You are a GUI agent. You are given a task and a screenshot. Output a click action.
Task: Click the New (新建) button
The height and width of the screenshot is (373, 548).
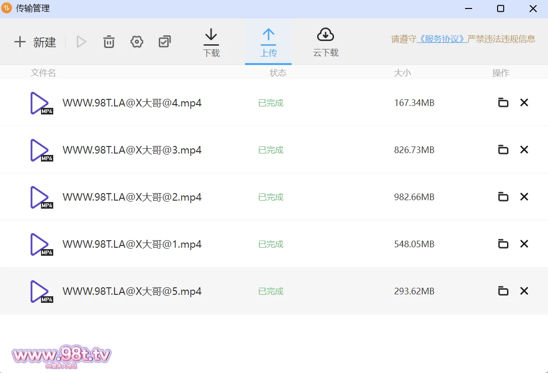tap(35, 42)
